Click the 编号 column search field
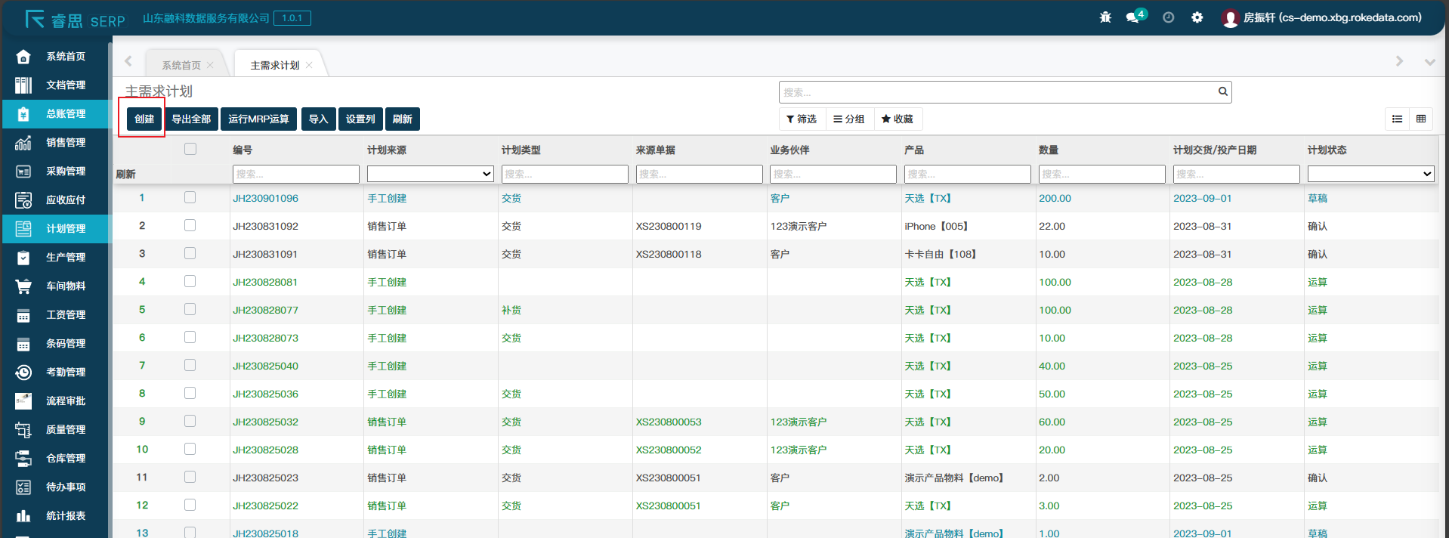This screenshot has width=1449, height=538. coord(295,175)
